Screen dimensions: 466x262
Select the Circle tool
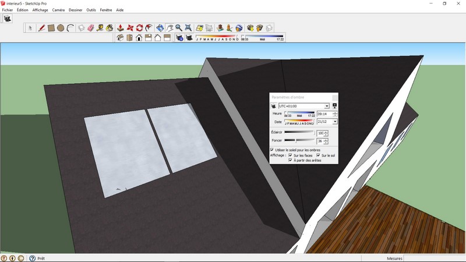pos(61,28)
